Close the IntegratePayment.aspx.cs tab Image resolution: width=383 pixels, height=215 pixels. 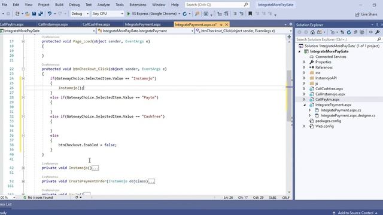[226, 24]
